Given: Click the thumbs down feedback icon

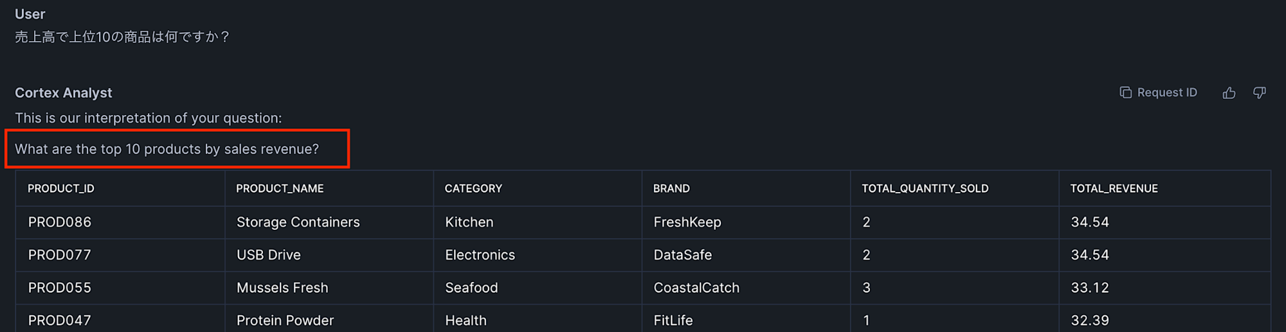Looking at the screenshot, I should (x=1260, y=93).
